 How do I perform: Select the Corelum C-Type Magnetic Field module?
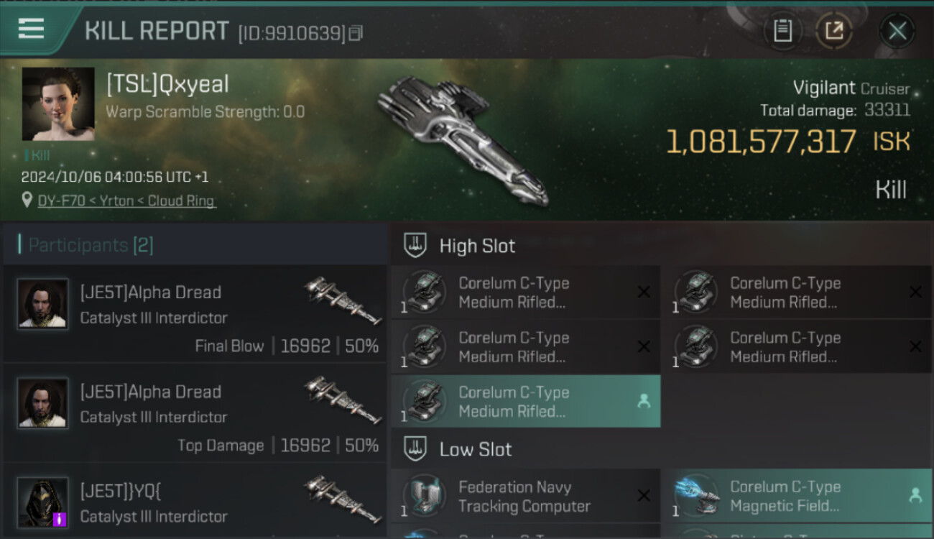(x=797, y=496)
